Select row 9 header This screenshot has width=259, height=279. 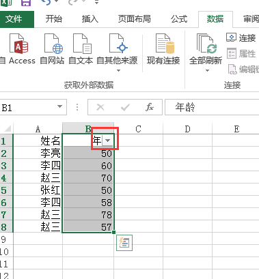pyautogui.click(x=6, y=239)
